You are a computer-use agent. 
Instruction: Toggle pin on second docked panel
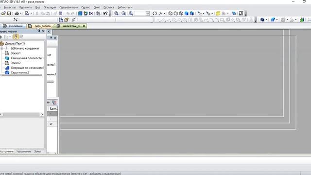(x=51, y=38)
